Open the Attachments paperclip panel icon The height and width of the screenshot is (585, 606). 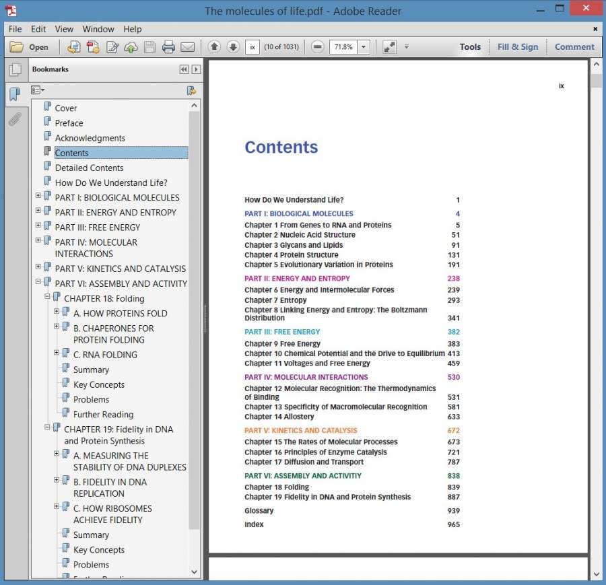(15, 119)
